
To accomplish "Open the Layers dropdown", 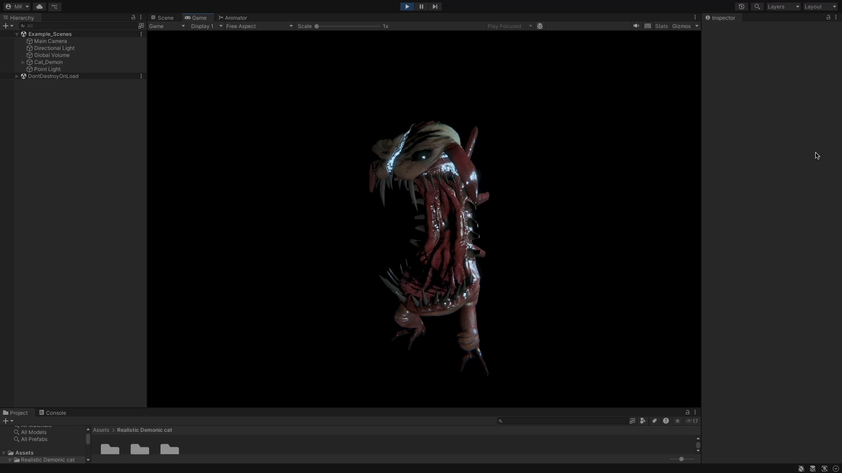I will click(783, 7).
